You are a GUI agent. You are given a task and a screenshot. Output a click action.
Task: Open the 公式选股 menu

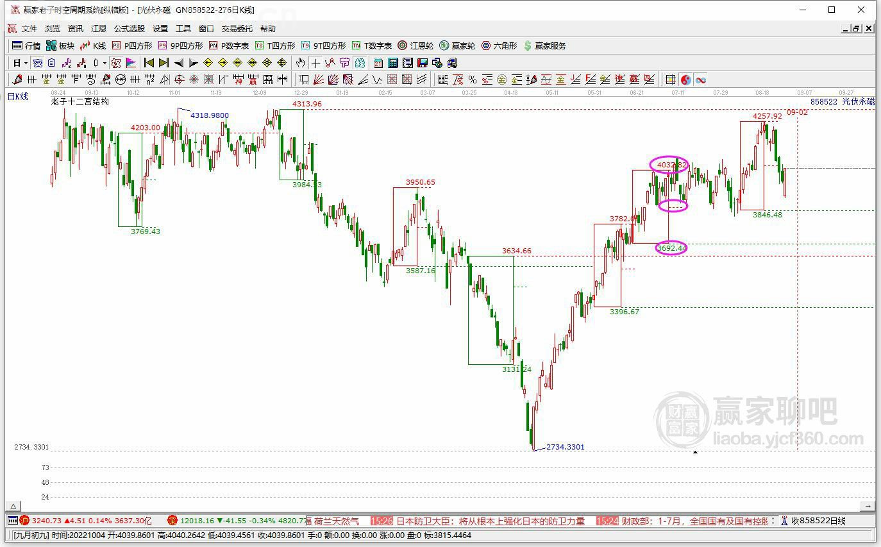[130, 29]
